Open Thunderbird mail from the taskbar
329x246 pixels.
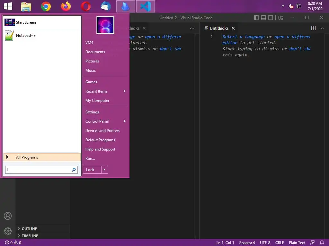coord(105,6)
